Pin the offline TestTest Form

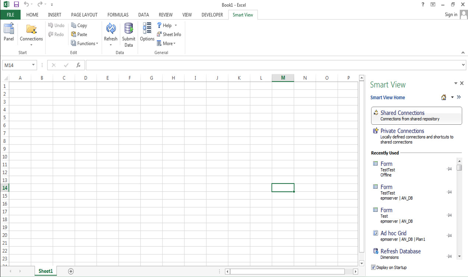(x=449, y=169)
